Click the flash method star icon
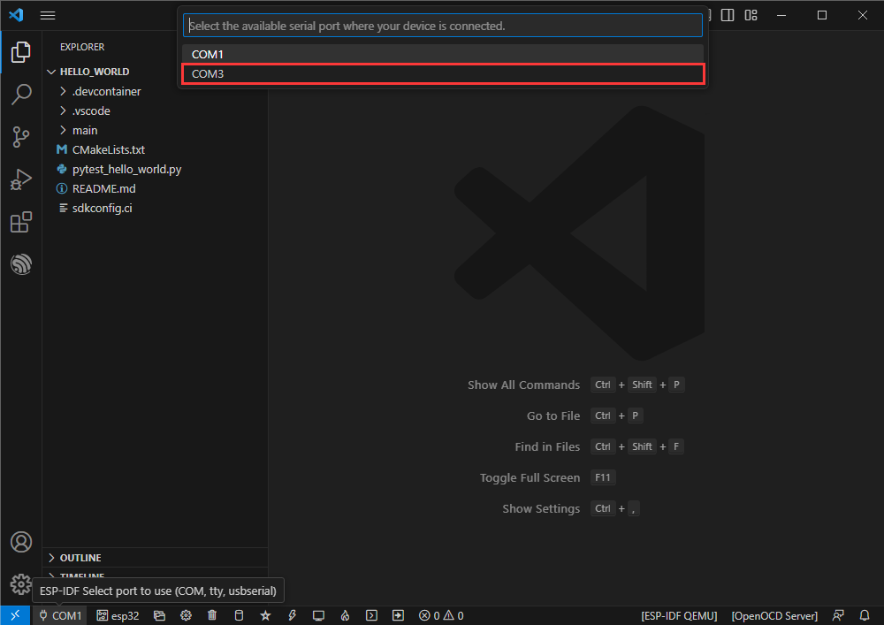This screenshot has width=884, height=625. coord(265,615)
